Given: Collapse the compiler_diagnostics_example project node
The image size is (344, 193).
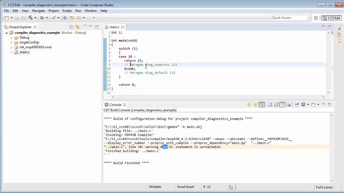Looking at the screenshot, I should pos(6,33).
